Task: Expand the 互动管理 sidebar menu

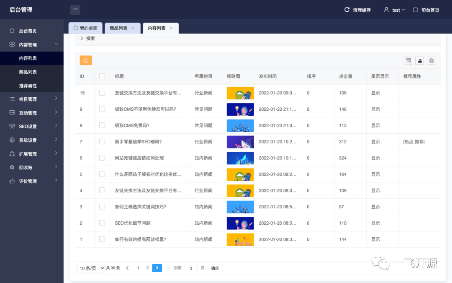Action: (x=56, y=112)
